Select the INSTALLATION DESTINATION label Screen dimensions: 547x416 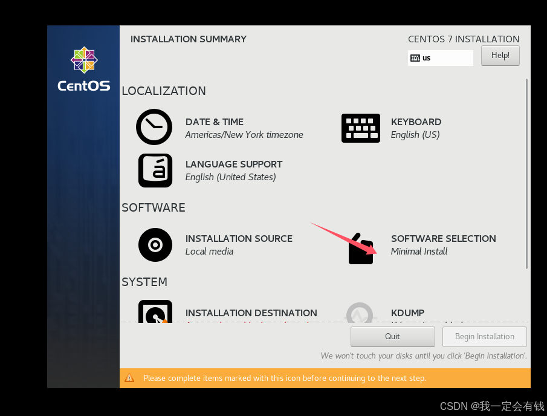[x=251, y=313]
